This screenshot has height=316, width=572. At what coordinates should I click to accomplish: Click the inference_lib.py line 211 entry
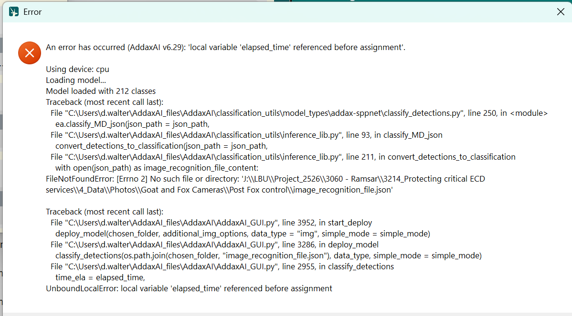pos(283,157)
